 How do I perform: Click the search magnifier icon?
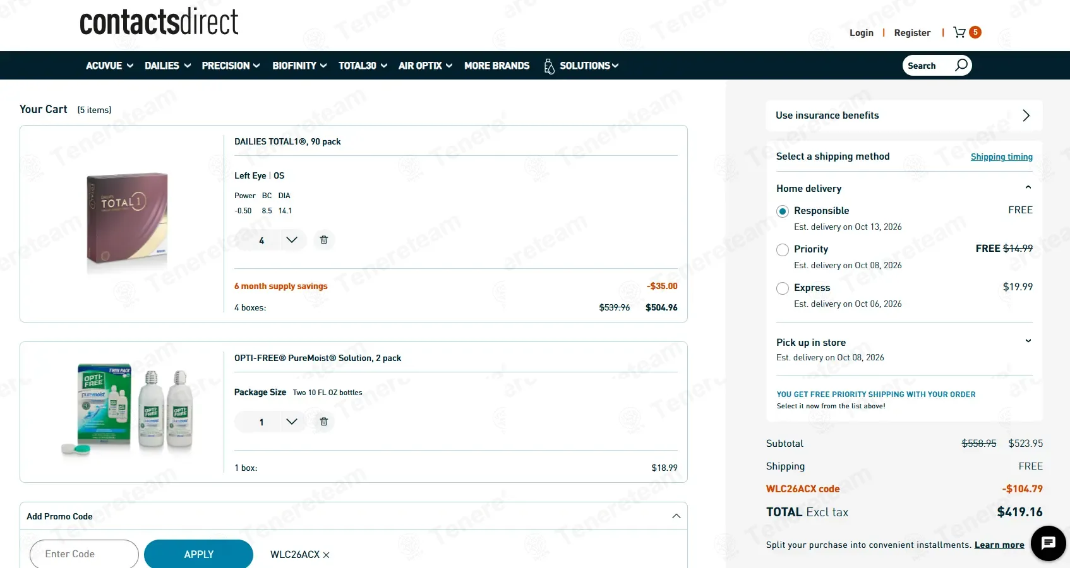coord(961,65)
